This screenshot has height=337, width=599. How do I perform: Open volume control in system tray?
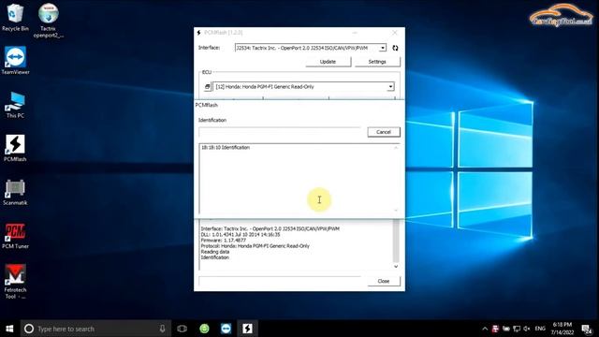pyautogui.click(x=527, y=329)
